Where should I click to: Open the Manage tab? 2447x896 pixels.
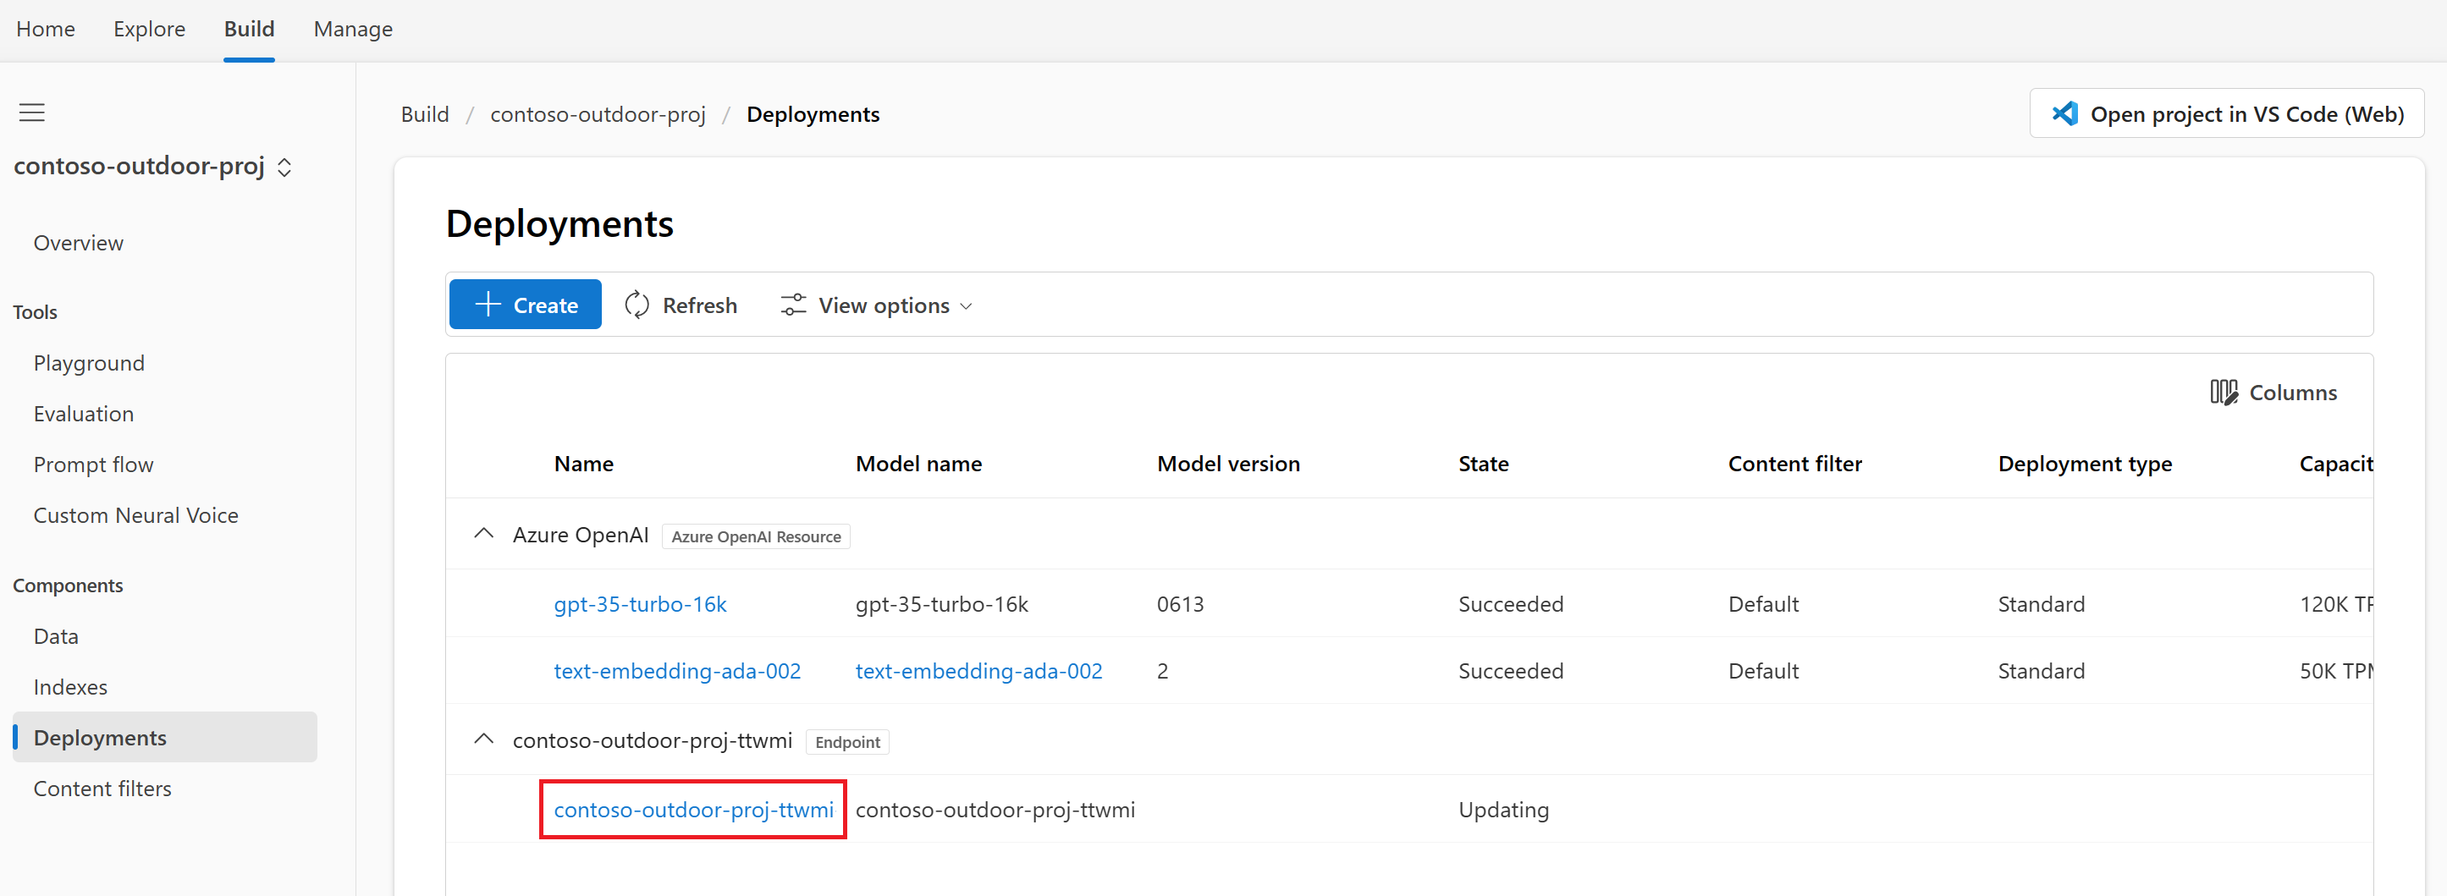click(352, 30)
